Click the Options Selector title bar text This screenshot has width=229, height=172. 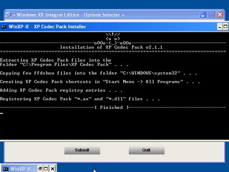click(68, 15)
